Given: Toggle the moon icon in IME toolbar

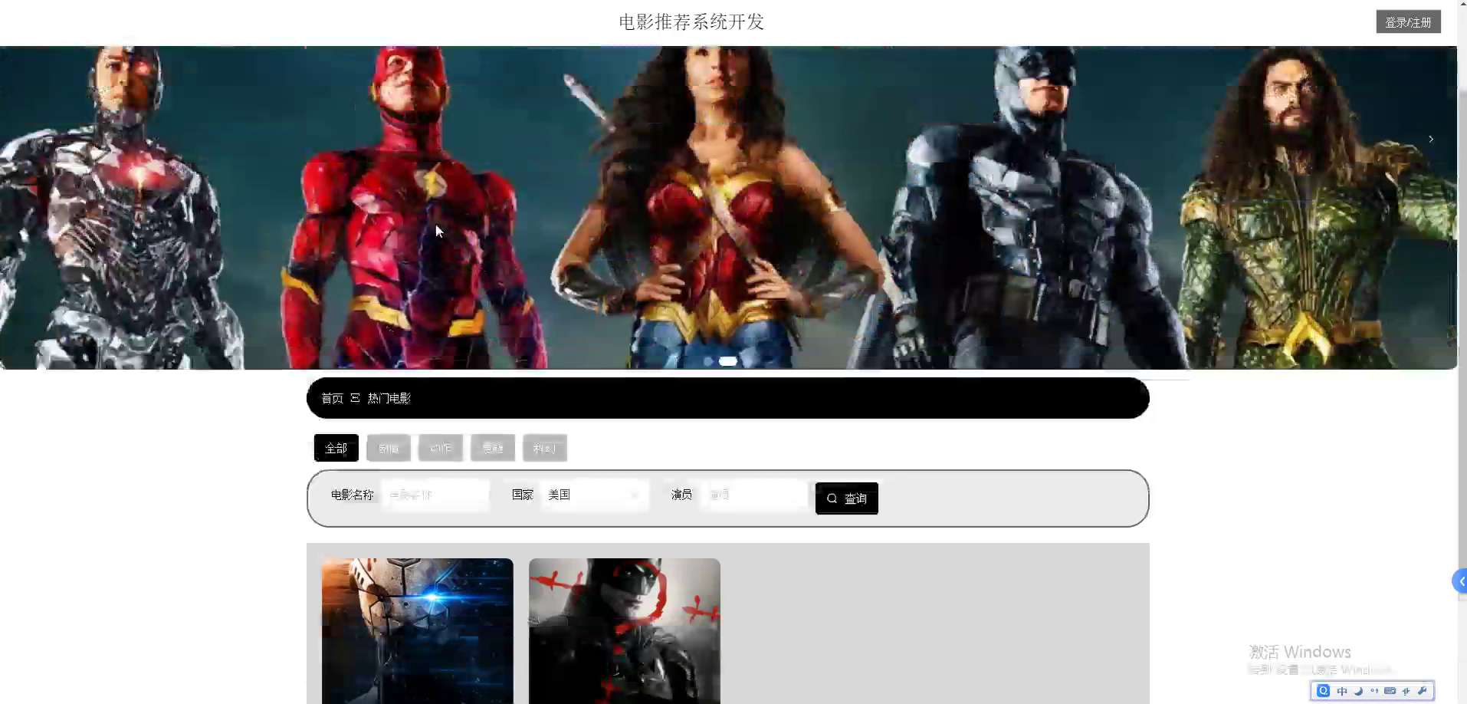Looking at the screenshot, I should click(x=1358, y=691).
